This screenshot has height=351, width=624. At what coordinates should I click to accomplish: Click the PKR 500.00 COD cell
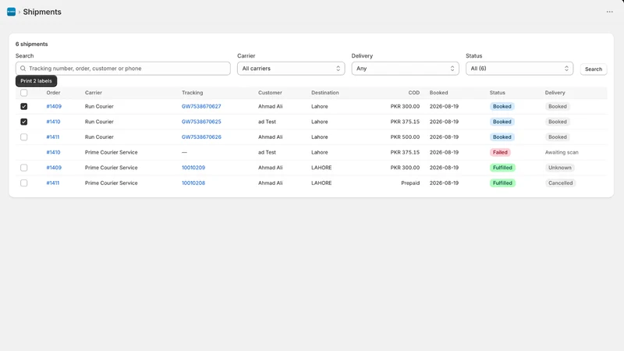pyautogui.click(x=405, y=137)
